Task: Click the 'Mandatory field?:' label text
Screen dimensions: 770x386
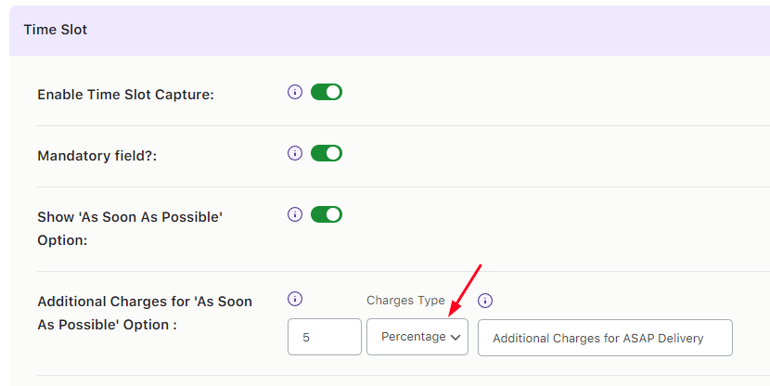Action: click(x=97, y=156)
